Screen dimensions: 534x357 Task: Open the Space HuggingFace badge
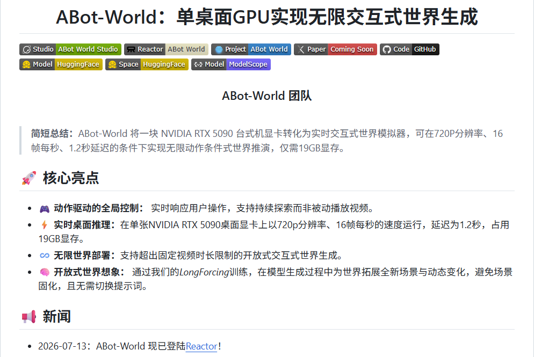[147, 64]
